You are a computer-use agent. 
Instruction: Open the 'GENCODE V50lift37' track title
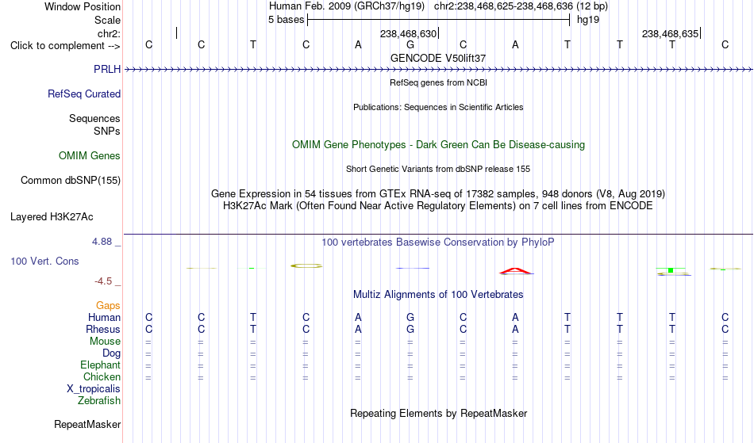[438, 58]
